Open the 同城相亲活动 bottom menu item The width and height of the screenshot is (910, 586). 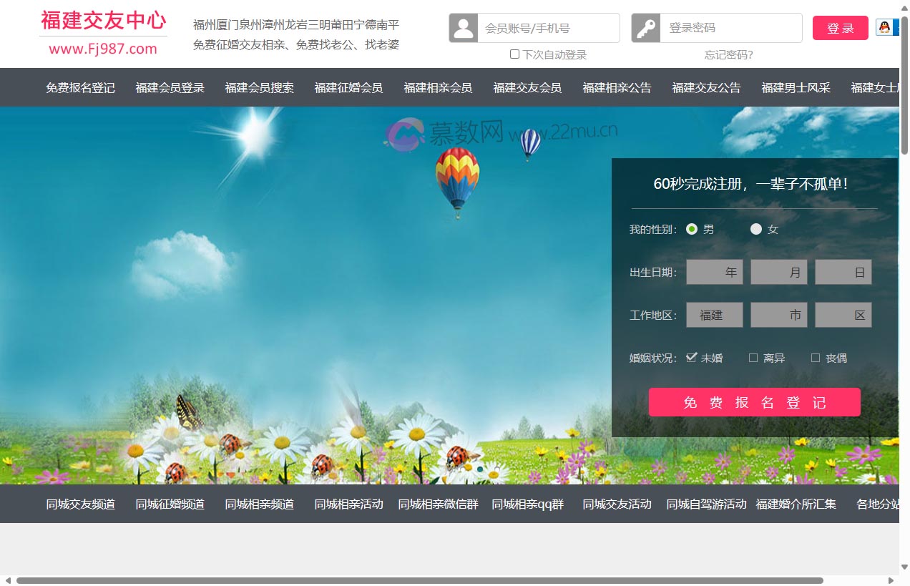point(348,504)
